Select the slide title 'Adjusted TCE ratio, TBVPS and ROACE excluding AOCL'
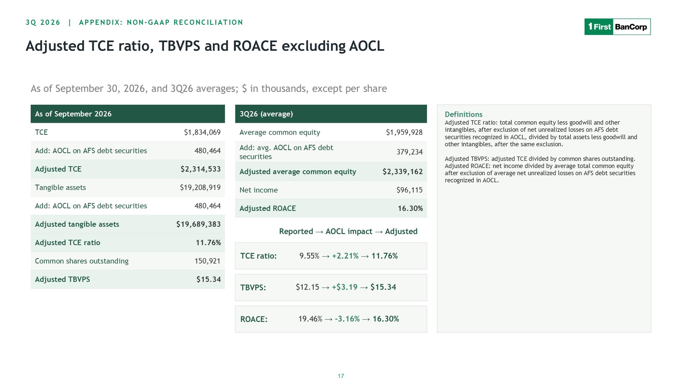This screenshot has width=682, height=383. [x=205, y=46]
